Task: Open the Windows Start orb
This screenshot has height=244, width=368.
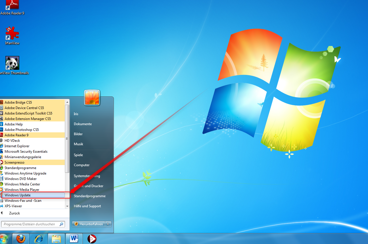Action: [x=3, y=239]
